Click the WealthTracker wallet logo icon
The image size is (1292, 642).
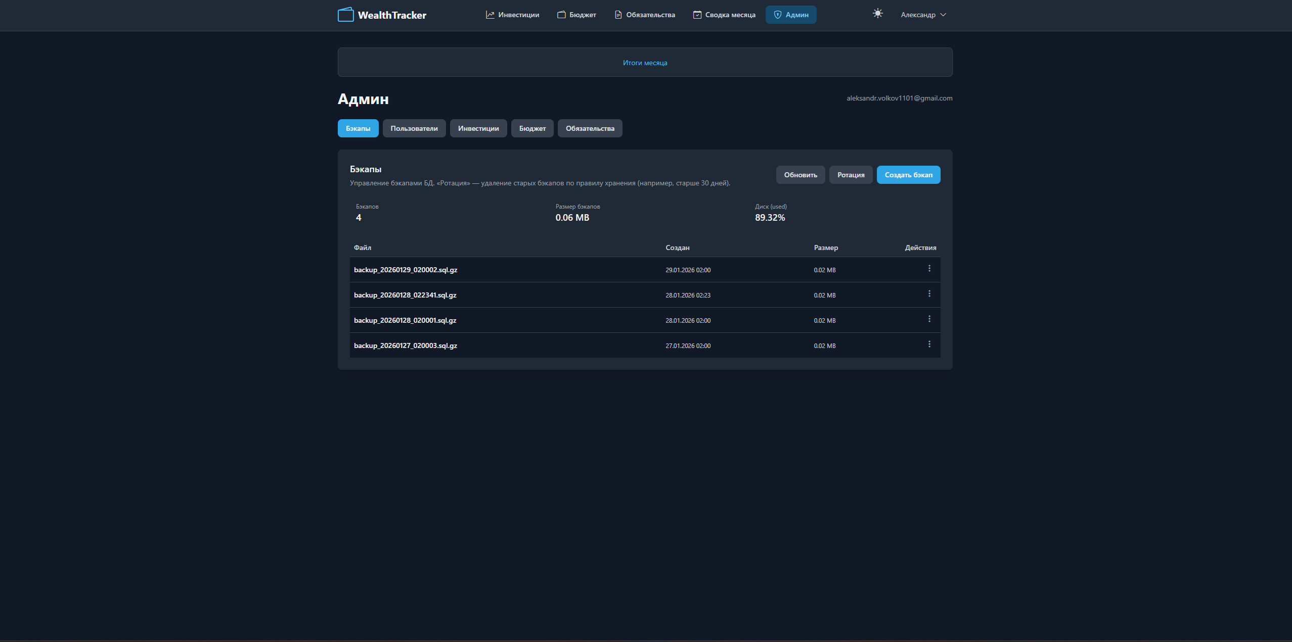[x=346, y=15]
